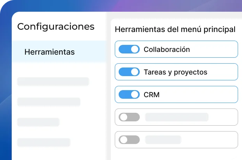Click the placeholder label in the last tool row
The image size is (242, 160).
pyautogui.click(x=163, y=140)
